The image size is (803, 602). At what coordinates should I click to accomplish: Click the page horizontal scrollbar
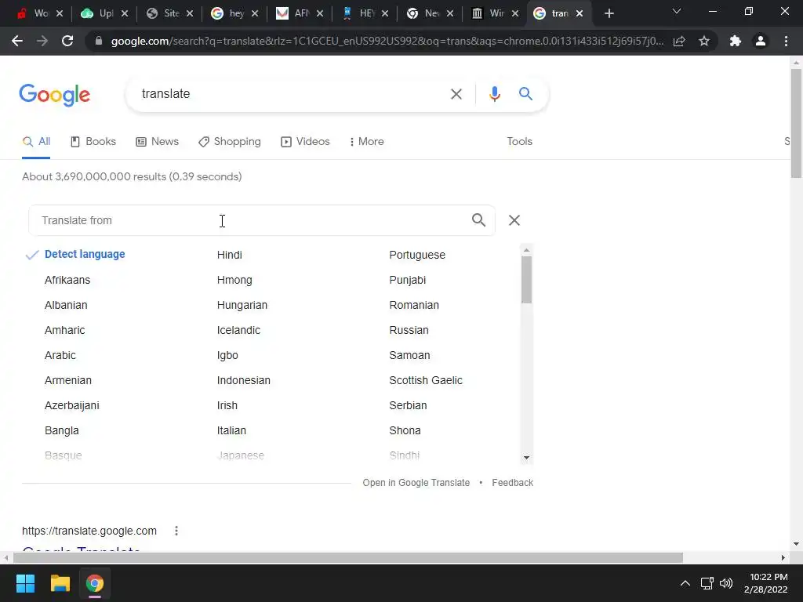(x=348, y=557)
